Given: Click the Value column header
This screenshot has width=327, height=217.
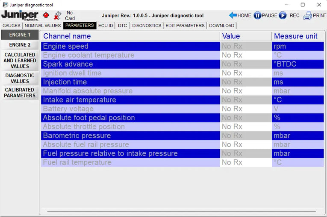Looking at the screenshot, I should [246, 36].
